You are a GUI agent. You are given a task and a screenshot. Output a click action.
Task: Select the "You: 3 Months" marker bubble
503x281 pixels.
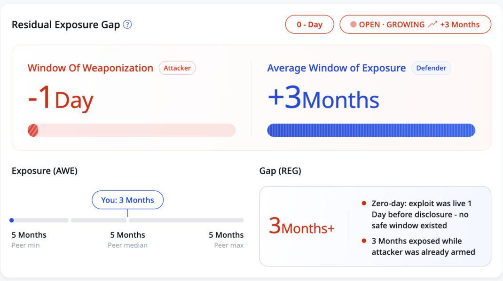click(x=127, y=200)
